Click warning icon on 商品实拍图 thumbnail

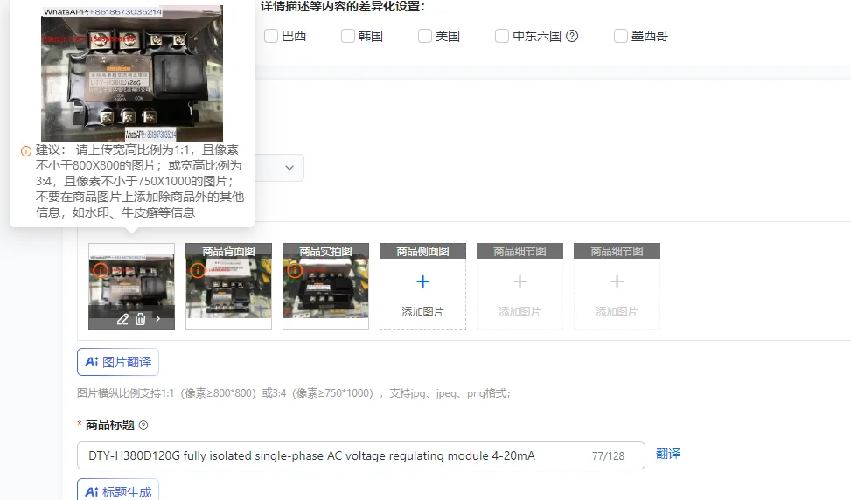pyautogui.click(x=295, y=269)
